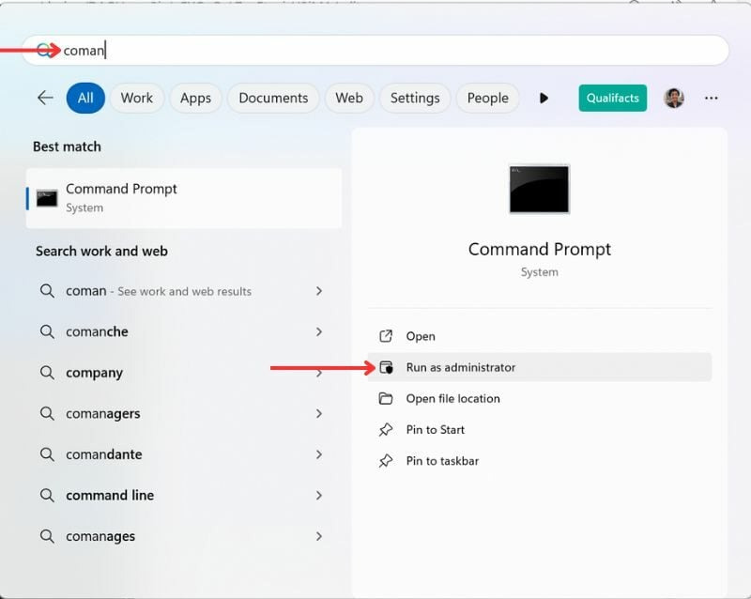Open the user profile avatar
This screenshot has width=751, height=599.
(x=674, y=99)
